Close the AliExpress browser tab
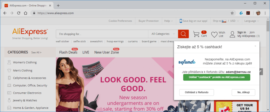Viewport: 270px width, 112px height. (x=51, y=5)
